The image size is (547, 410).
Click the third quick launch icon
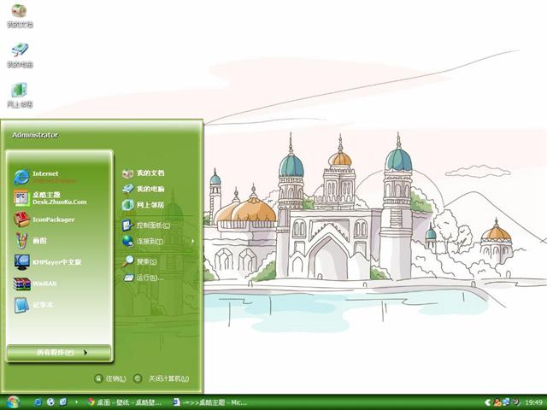coord(63,402)
